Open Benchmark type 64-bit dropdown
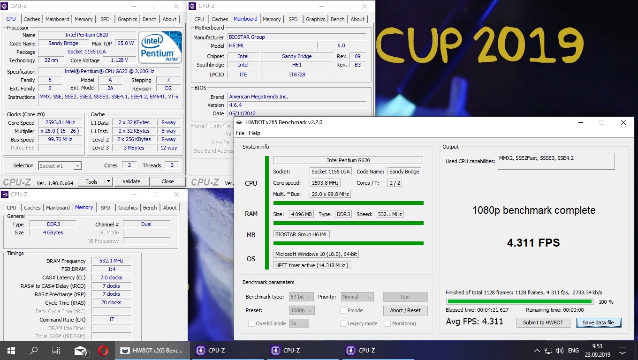 [301, 297]
